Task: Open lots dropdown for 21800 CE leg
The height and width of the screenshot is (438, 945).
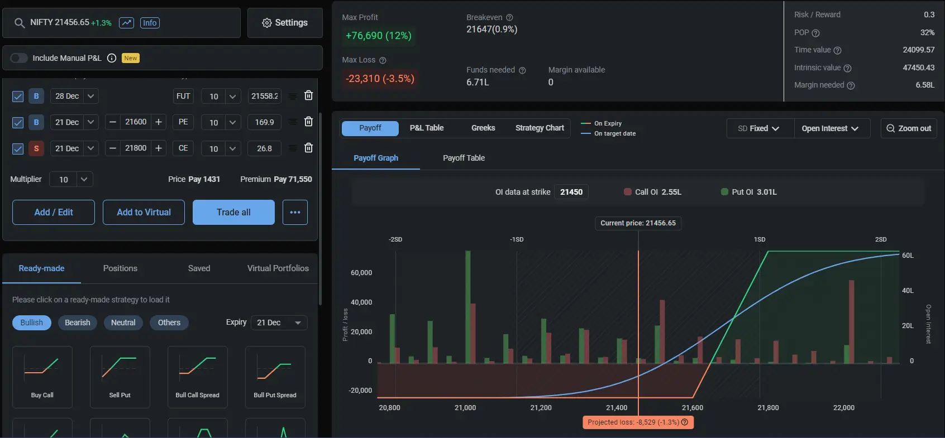Action: pos(221,148)
